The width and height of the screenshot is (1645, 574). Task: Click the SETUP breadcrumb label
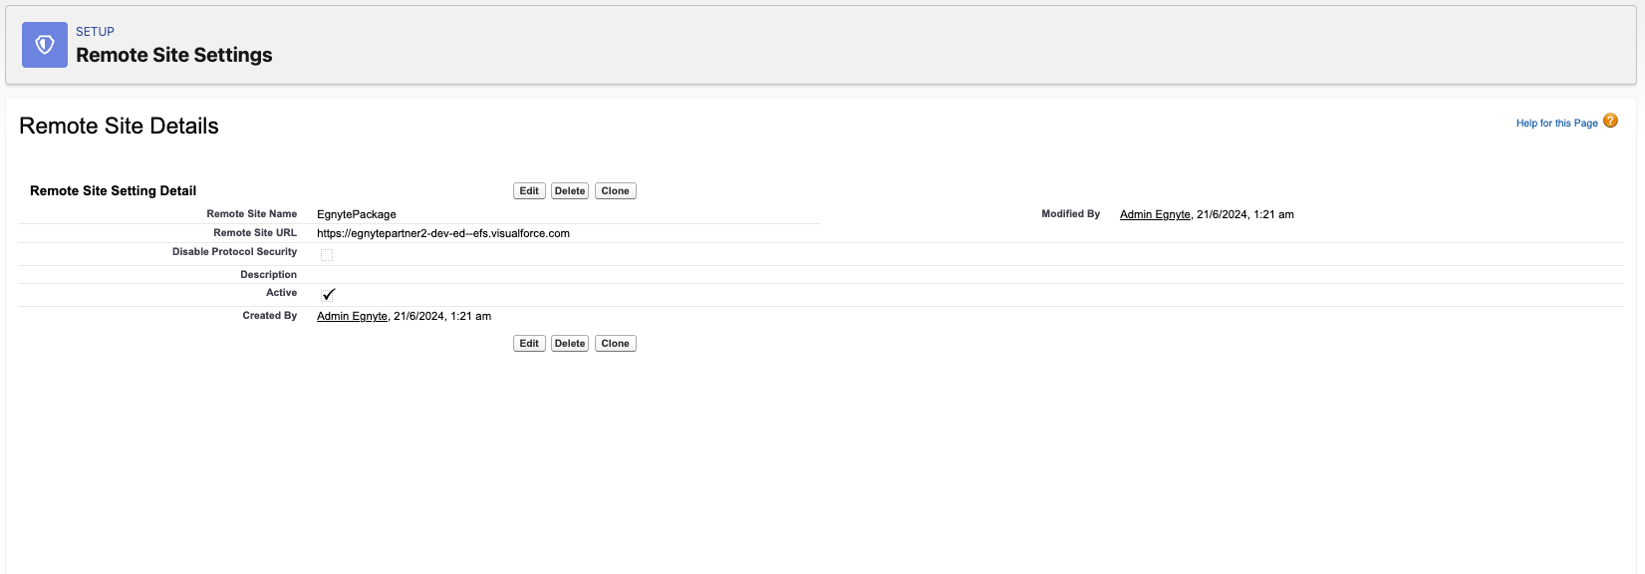coord(95,32)
